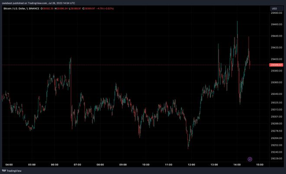Viewport: 286px width, 174px height.
Task: Click the 29480.00 price axis label
Action: click(x=276, y=13)
